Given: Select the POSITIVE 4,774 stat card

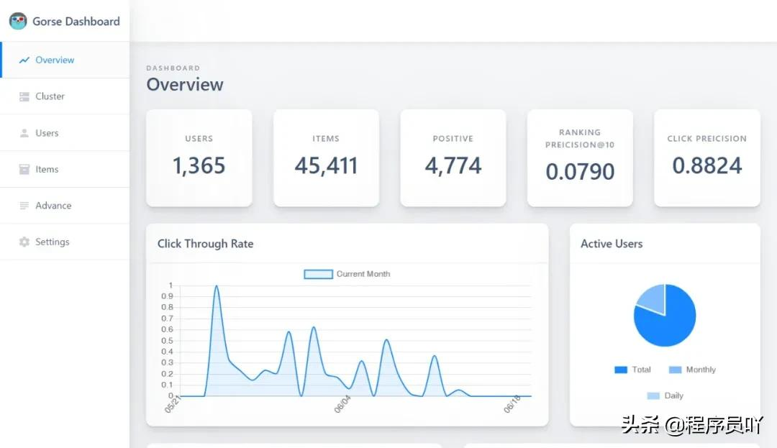Looking at the screenshot, I should [453, 158].
